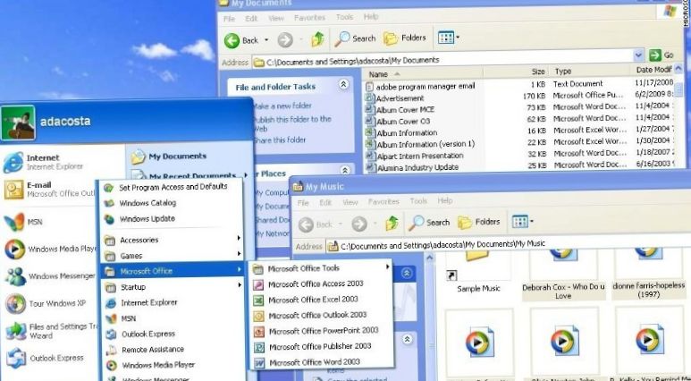Highlight Microsoft Office folder in All Programs

[173, 271]
